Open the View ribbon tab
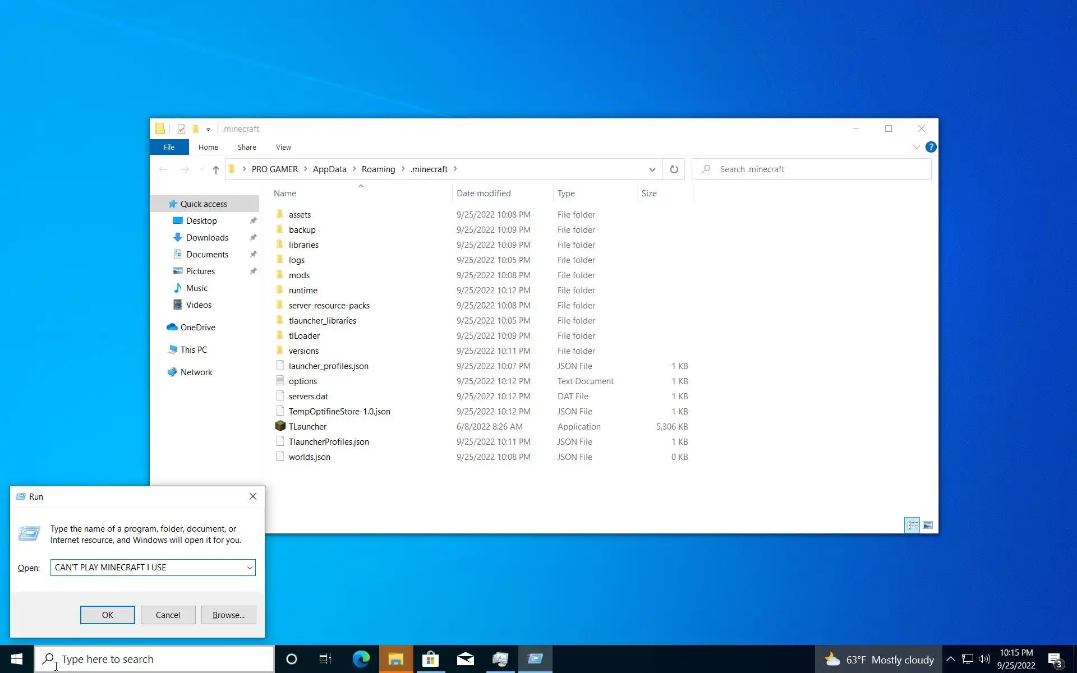This screenshot has width=1077, height=673. coord(283,147)
